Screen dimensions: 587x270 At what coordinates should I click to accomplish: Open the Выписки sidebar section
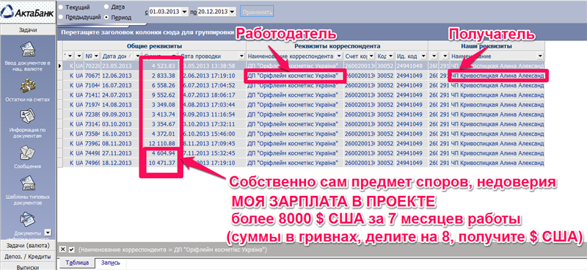28,266
